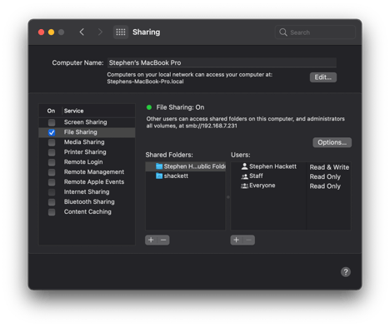Click the green File Sharing status indicator
The height and width of the screenshot is (327, 390).
click(x=149, y=107)
